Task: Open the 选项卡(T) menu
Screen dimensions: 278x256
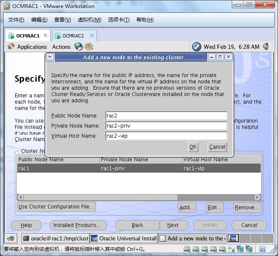Action: click(119, 20)
